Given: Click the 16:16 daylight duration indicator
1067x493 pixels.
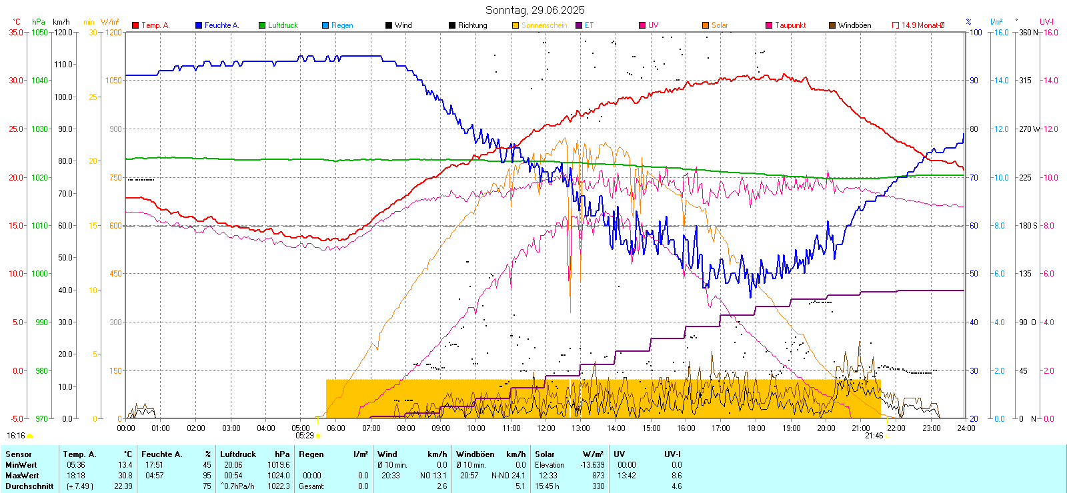Looking at the screenshot, I should click(x=16, y=436).
